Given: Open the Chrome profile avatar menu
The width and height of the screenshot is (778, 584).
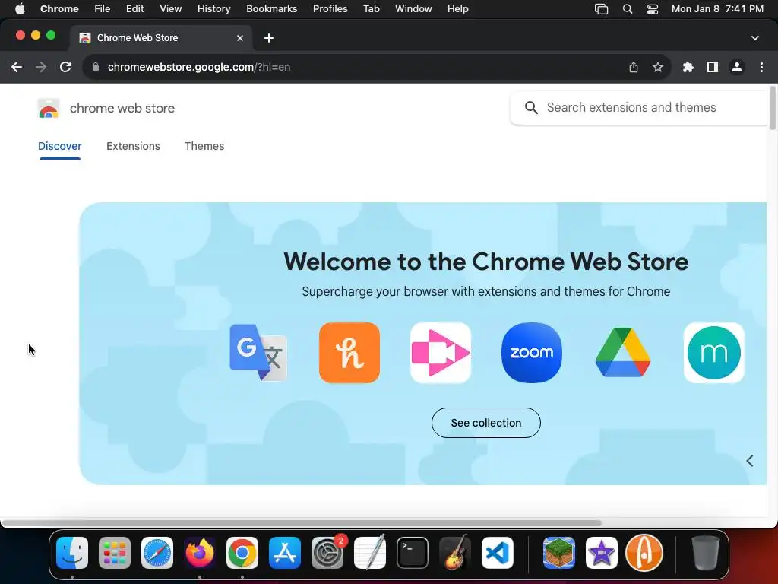Looking at the screenshot, I should point(737,67).
